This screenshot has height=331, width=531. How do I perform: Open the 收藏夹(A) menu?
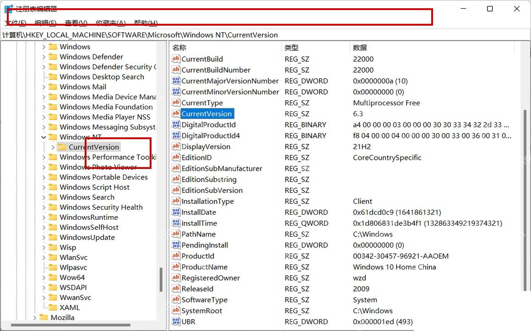pyautogui.click(x=111, y=23)
